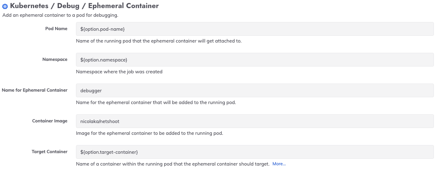The height and width of the screenshot is (169, 437).
Task: Click the help text below Pod Name field
Action: point(159,41)
